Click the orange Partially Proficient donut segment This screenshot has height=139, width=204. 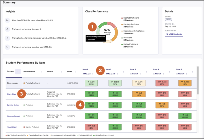point(115,34)
